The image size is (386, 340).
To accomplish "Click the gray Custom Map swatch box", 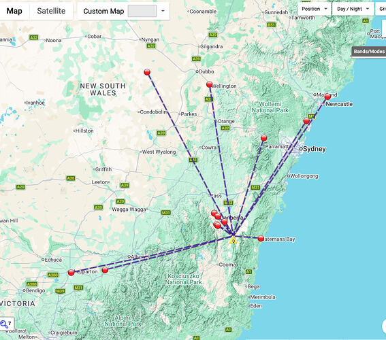I will click(142, 11).
